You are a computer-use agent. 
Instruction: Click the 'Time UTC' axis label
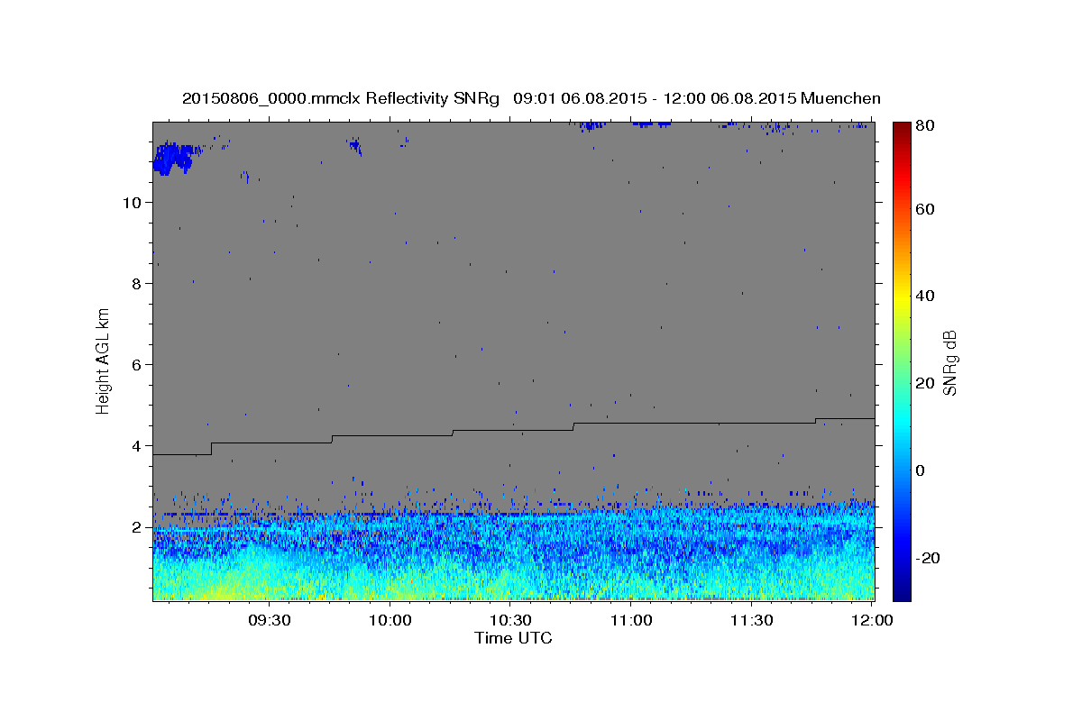click(x=513, y=638)
